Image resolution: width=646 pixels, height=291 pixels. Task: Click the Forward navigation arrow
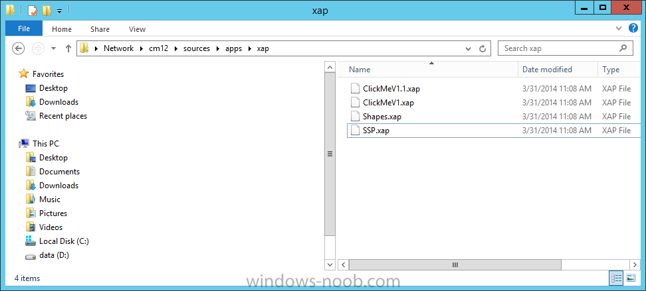click(x=38, y=48)
